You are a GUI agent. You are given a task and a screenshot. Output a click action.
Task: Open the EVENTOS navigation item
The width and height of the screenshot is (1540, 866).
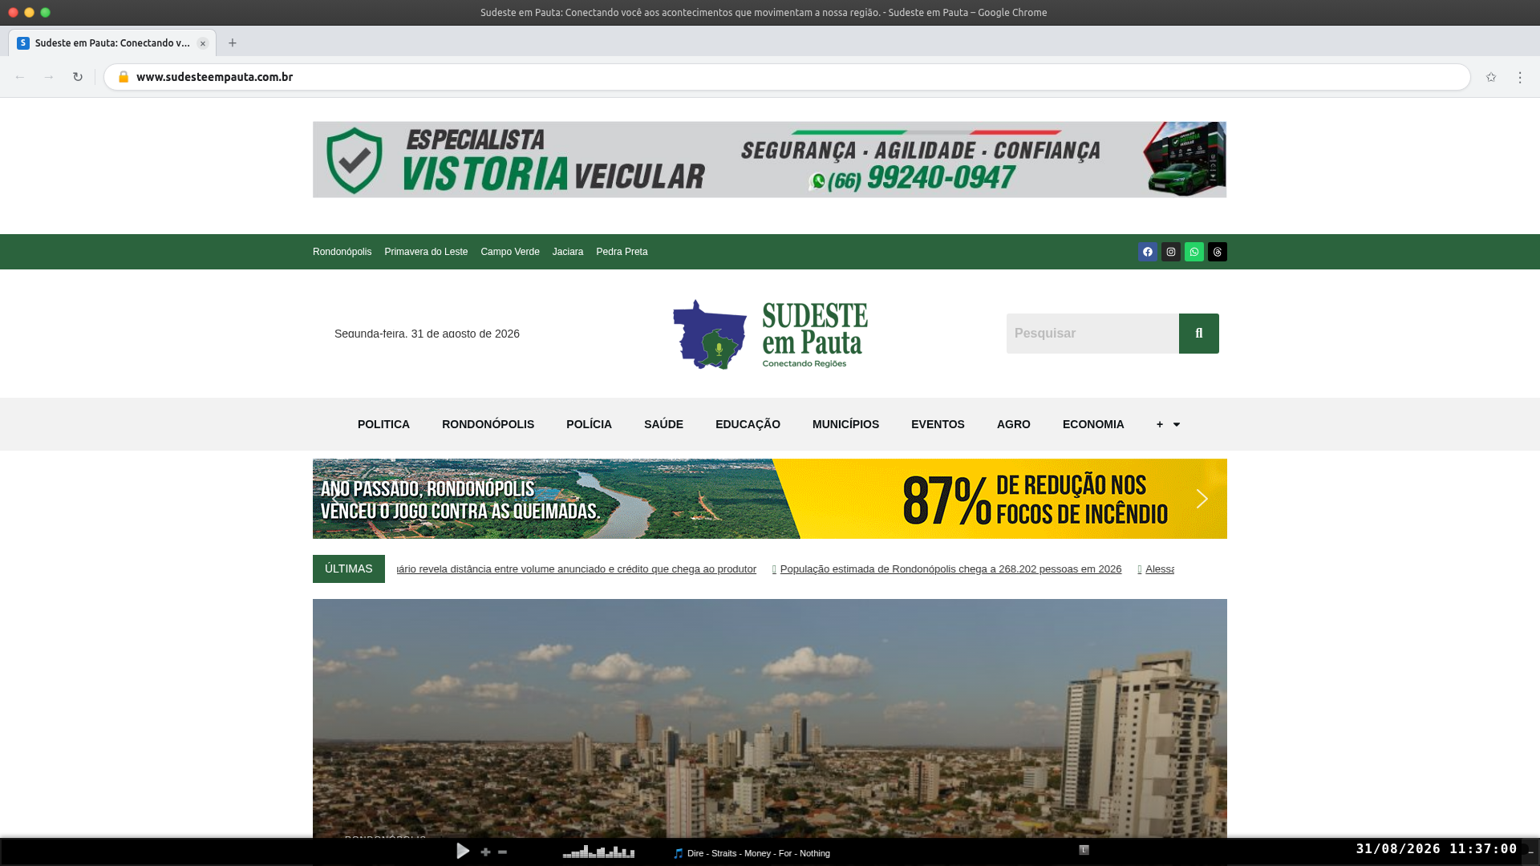coord(938,424)
